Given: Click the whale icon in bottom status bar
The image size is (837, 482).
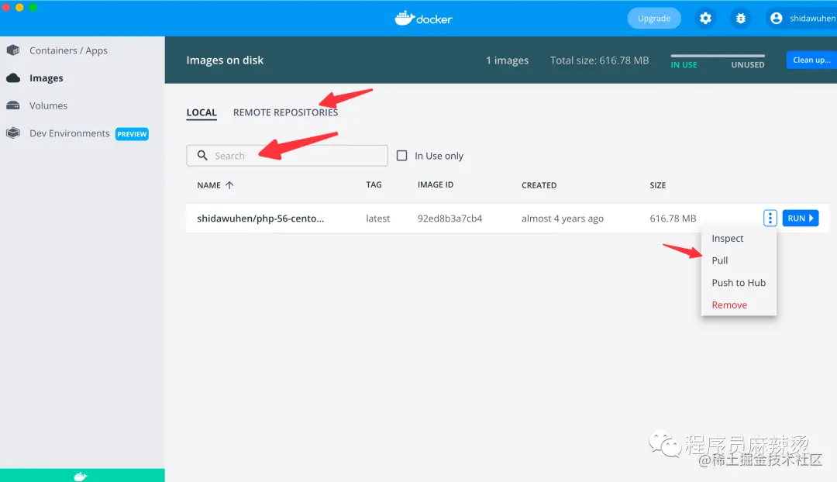Looking at the screenshot, I should [81, 476].
